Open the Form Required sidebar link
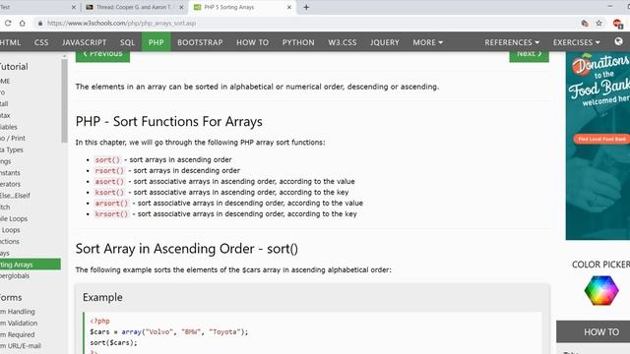The height and width of the screenshot is (354, 630). tap(18, 334)
